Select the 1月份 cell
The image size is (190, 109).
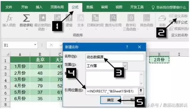click(20, 66)
